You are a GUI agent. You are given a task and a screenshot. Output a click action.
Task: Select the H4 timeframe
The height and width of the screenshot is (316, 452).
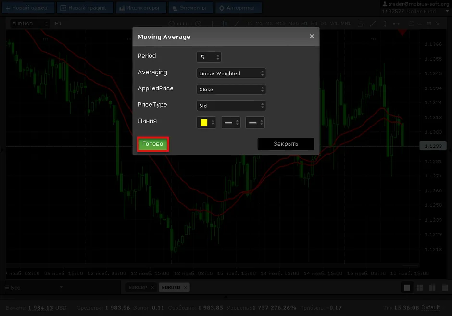click(x=314, y=24)
